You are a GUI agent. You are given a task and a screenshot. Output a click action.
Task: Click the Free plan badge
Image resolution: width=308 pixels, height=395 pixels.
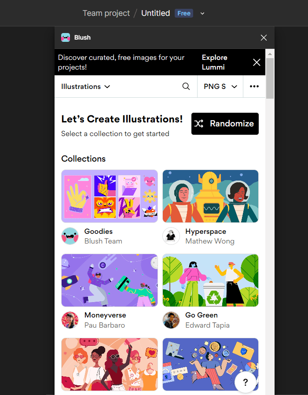184,13
